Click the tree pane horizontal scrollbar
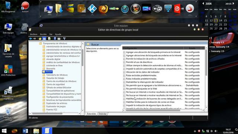Screen dimensions: 238x134 (47, 114)
